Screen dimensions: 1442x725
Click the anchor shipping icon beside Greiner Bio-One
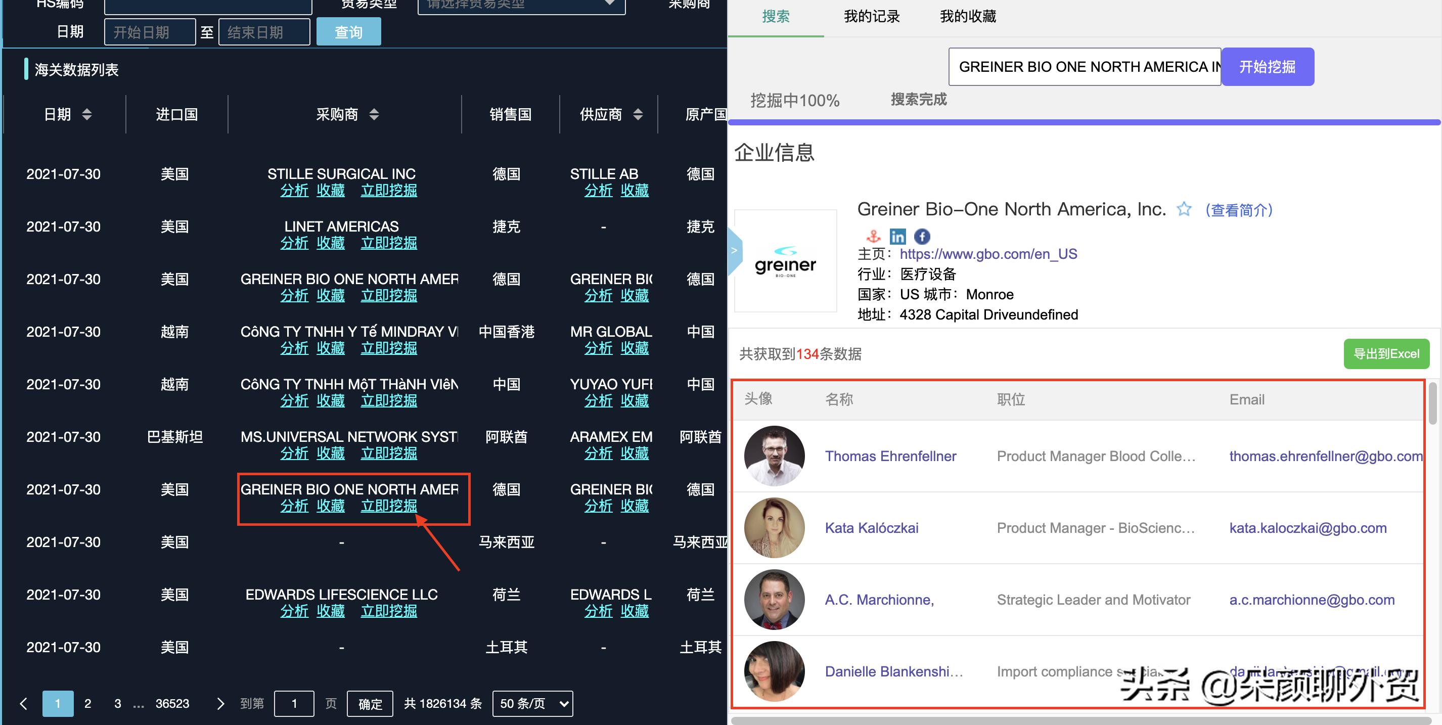pos(873,236)
